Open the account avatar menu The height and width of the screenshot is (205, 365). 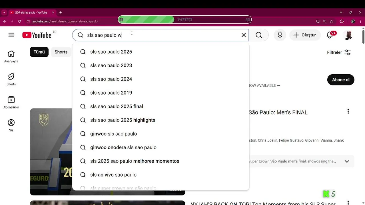(x=348, y=35)
